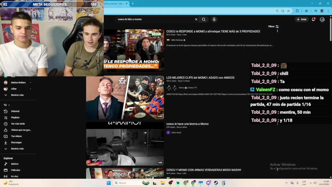
Task: Open title COSCU Y MOMO CON ARMAS VERDADERAS
Action: click(x=204, y=170)
